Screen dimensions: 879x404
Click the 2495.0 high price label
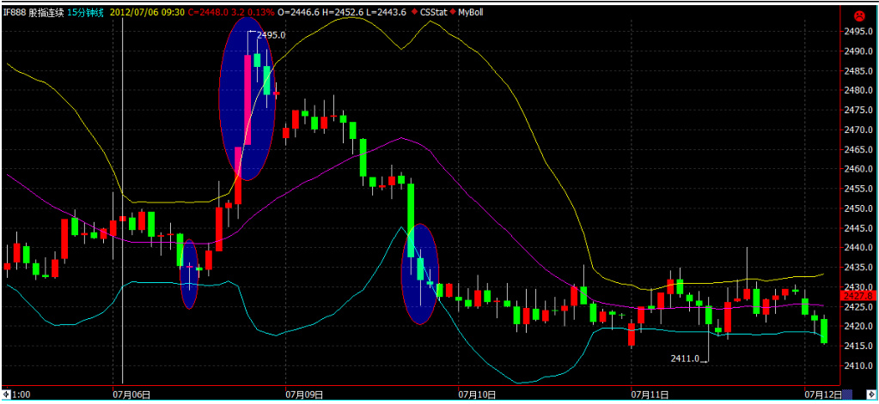click(x=271, y=34)
